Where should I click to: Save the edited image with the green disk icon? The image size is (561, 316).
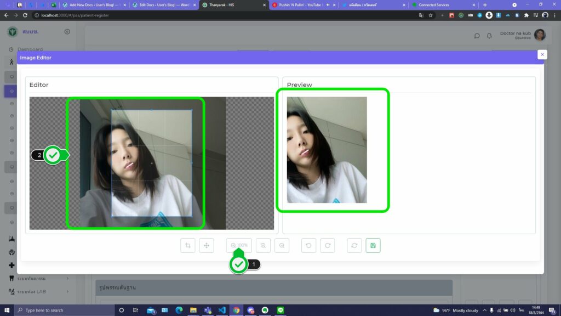(x=373, y=246)
